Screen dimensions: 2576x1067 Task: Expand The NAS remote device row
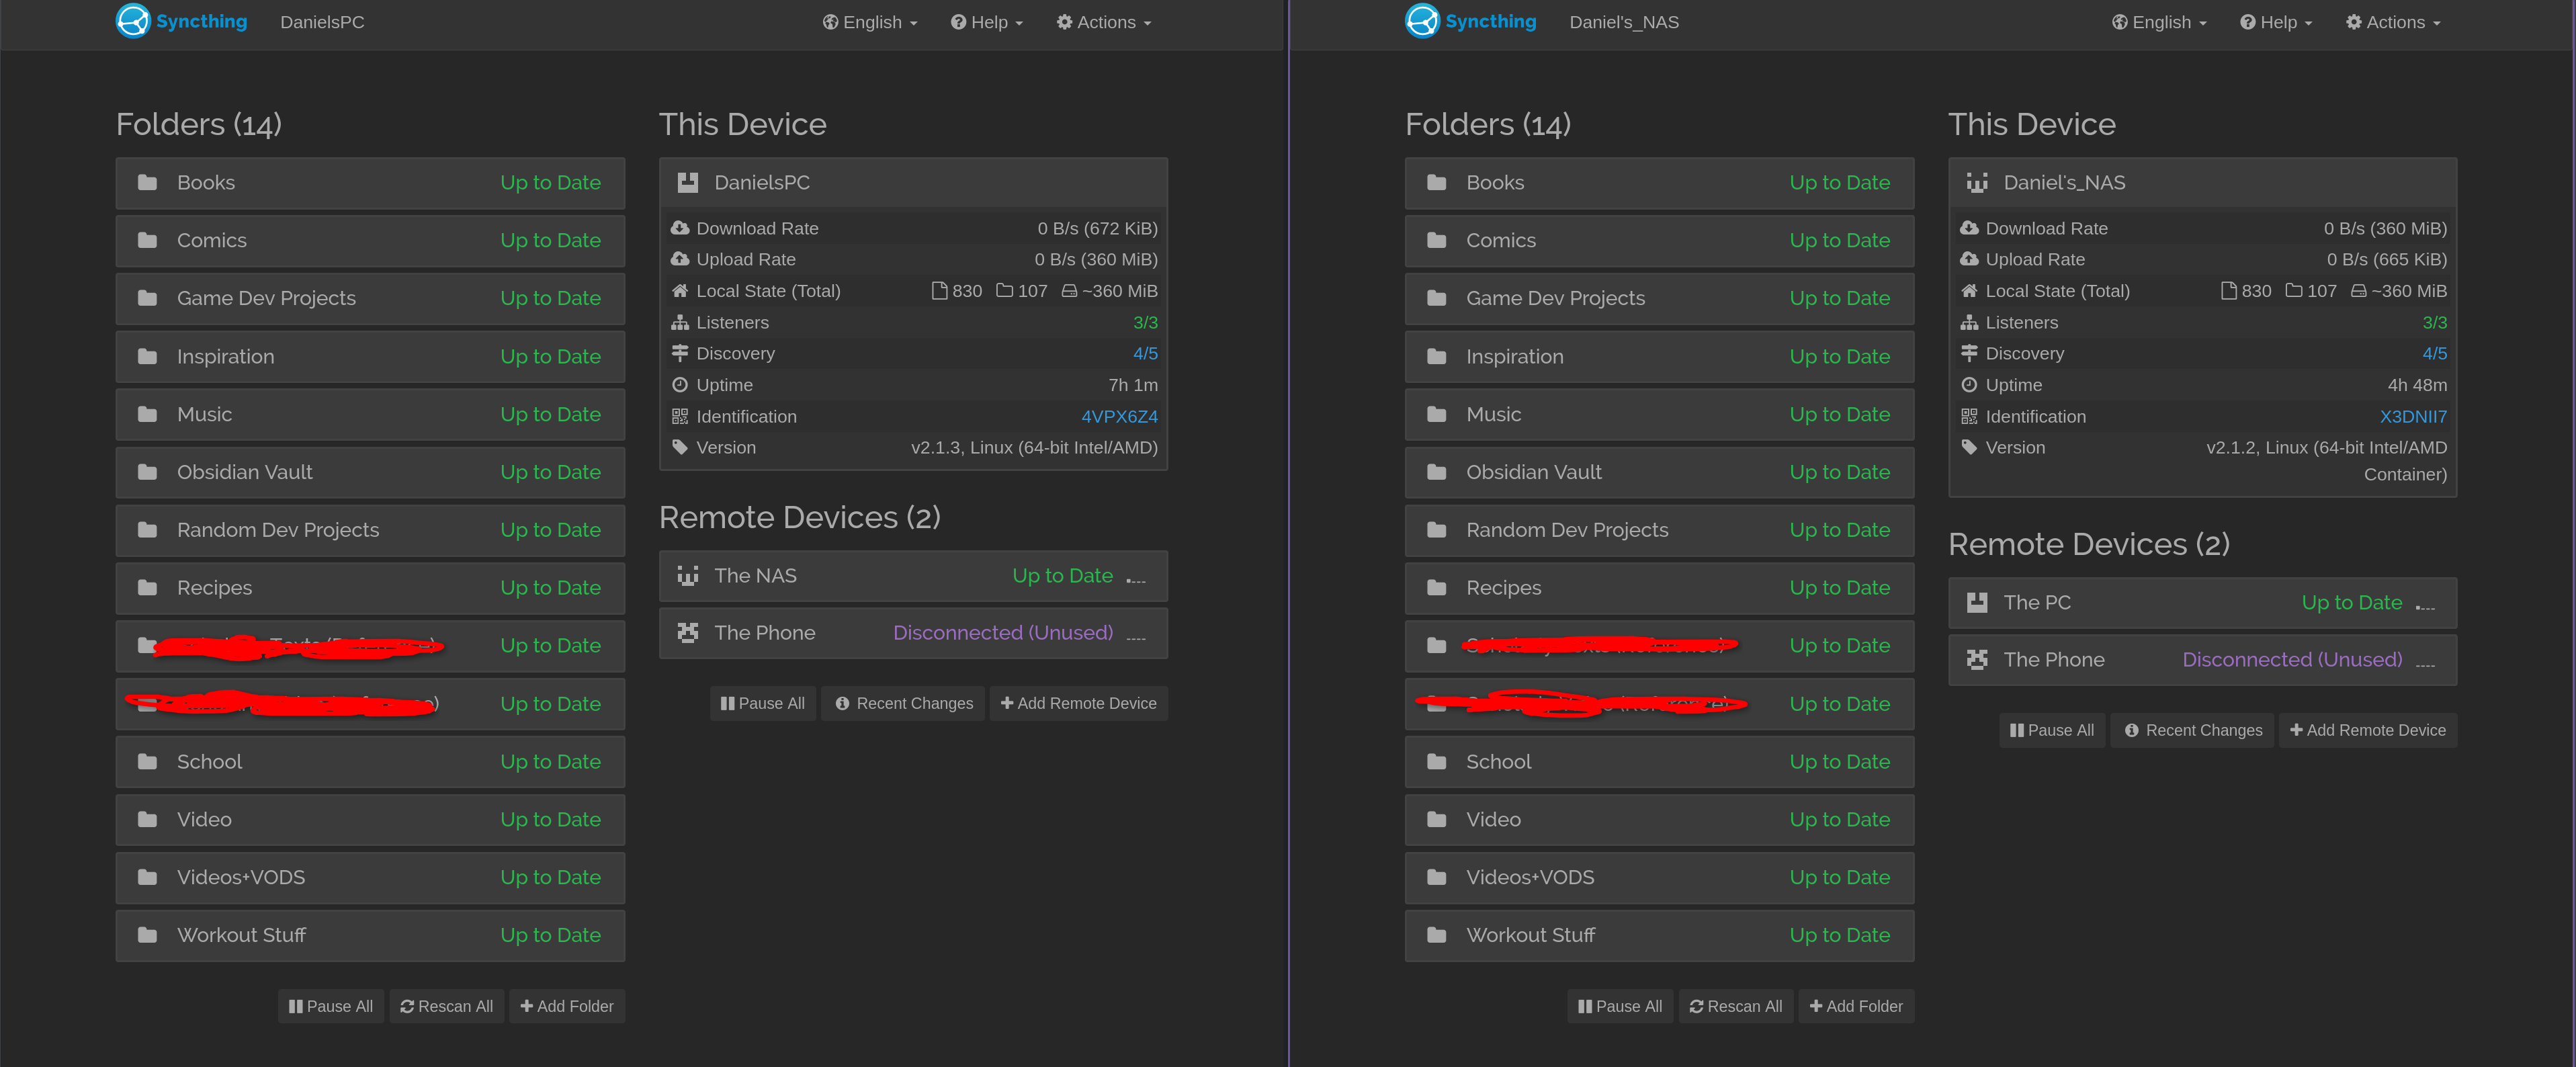(913, 576)
